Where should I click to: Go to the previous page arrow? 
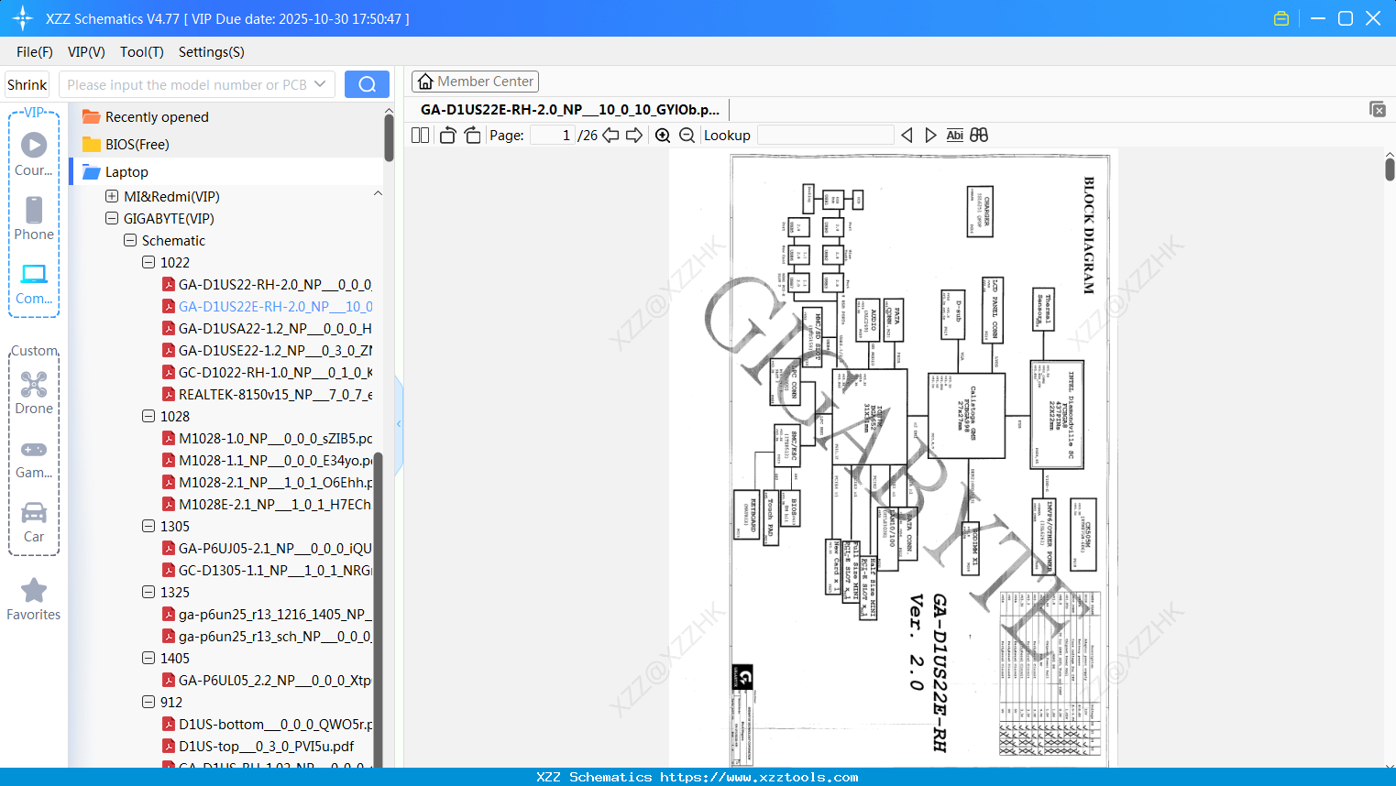(610, 136)
